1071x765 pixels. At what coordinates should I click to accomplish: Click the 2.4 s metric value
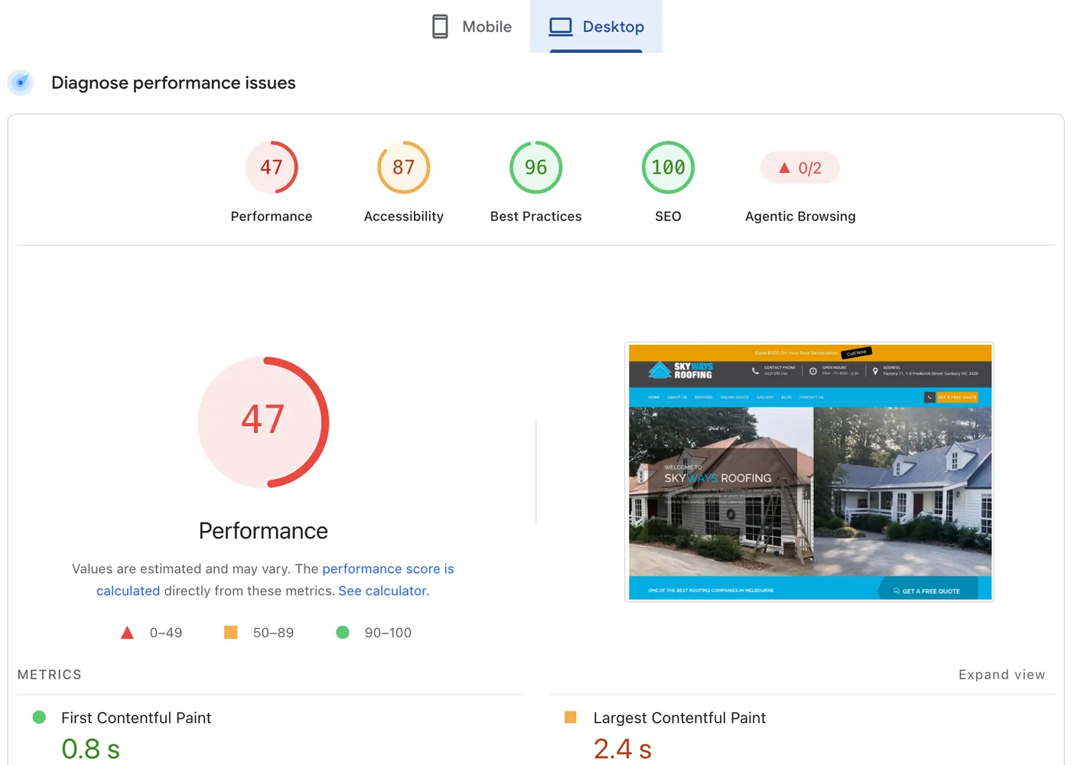(623, 749)
